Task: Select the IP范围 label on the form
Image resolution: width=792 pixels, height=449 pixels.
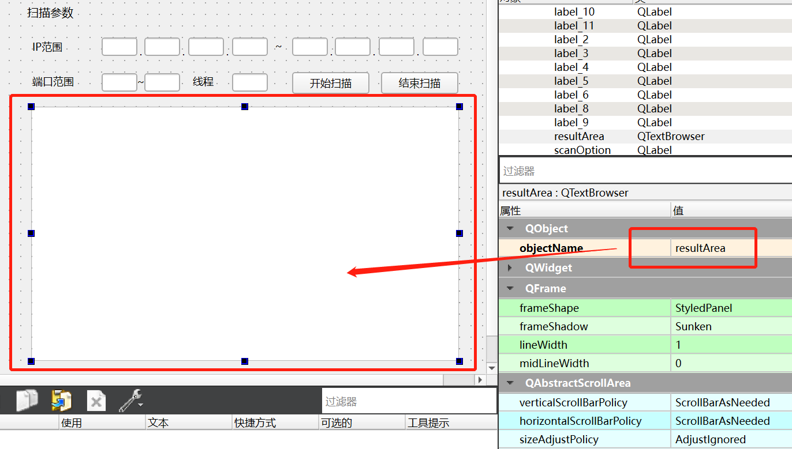Action: point(47,47)
